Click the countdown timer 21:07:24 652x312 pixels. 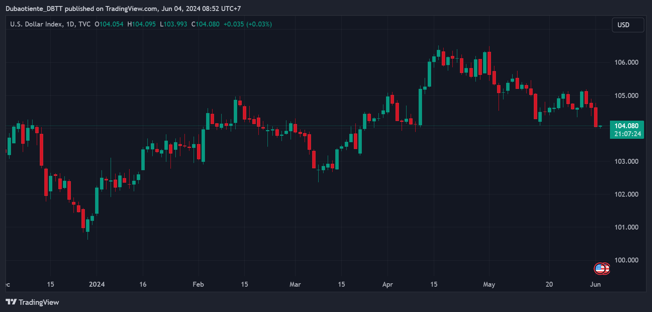click(x=627, y=134)
